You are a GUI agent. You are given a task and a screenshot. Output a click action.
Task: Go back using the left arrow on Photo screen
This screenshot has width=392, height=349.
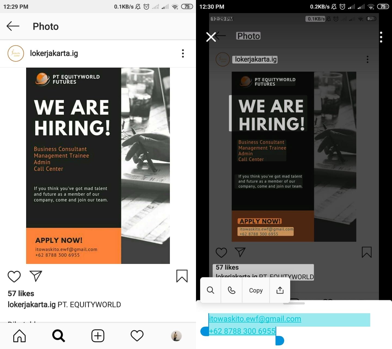[13, 26]
